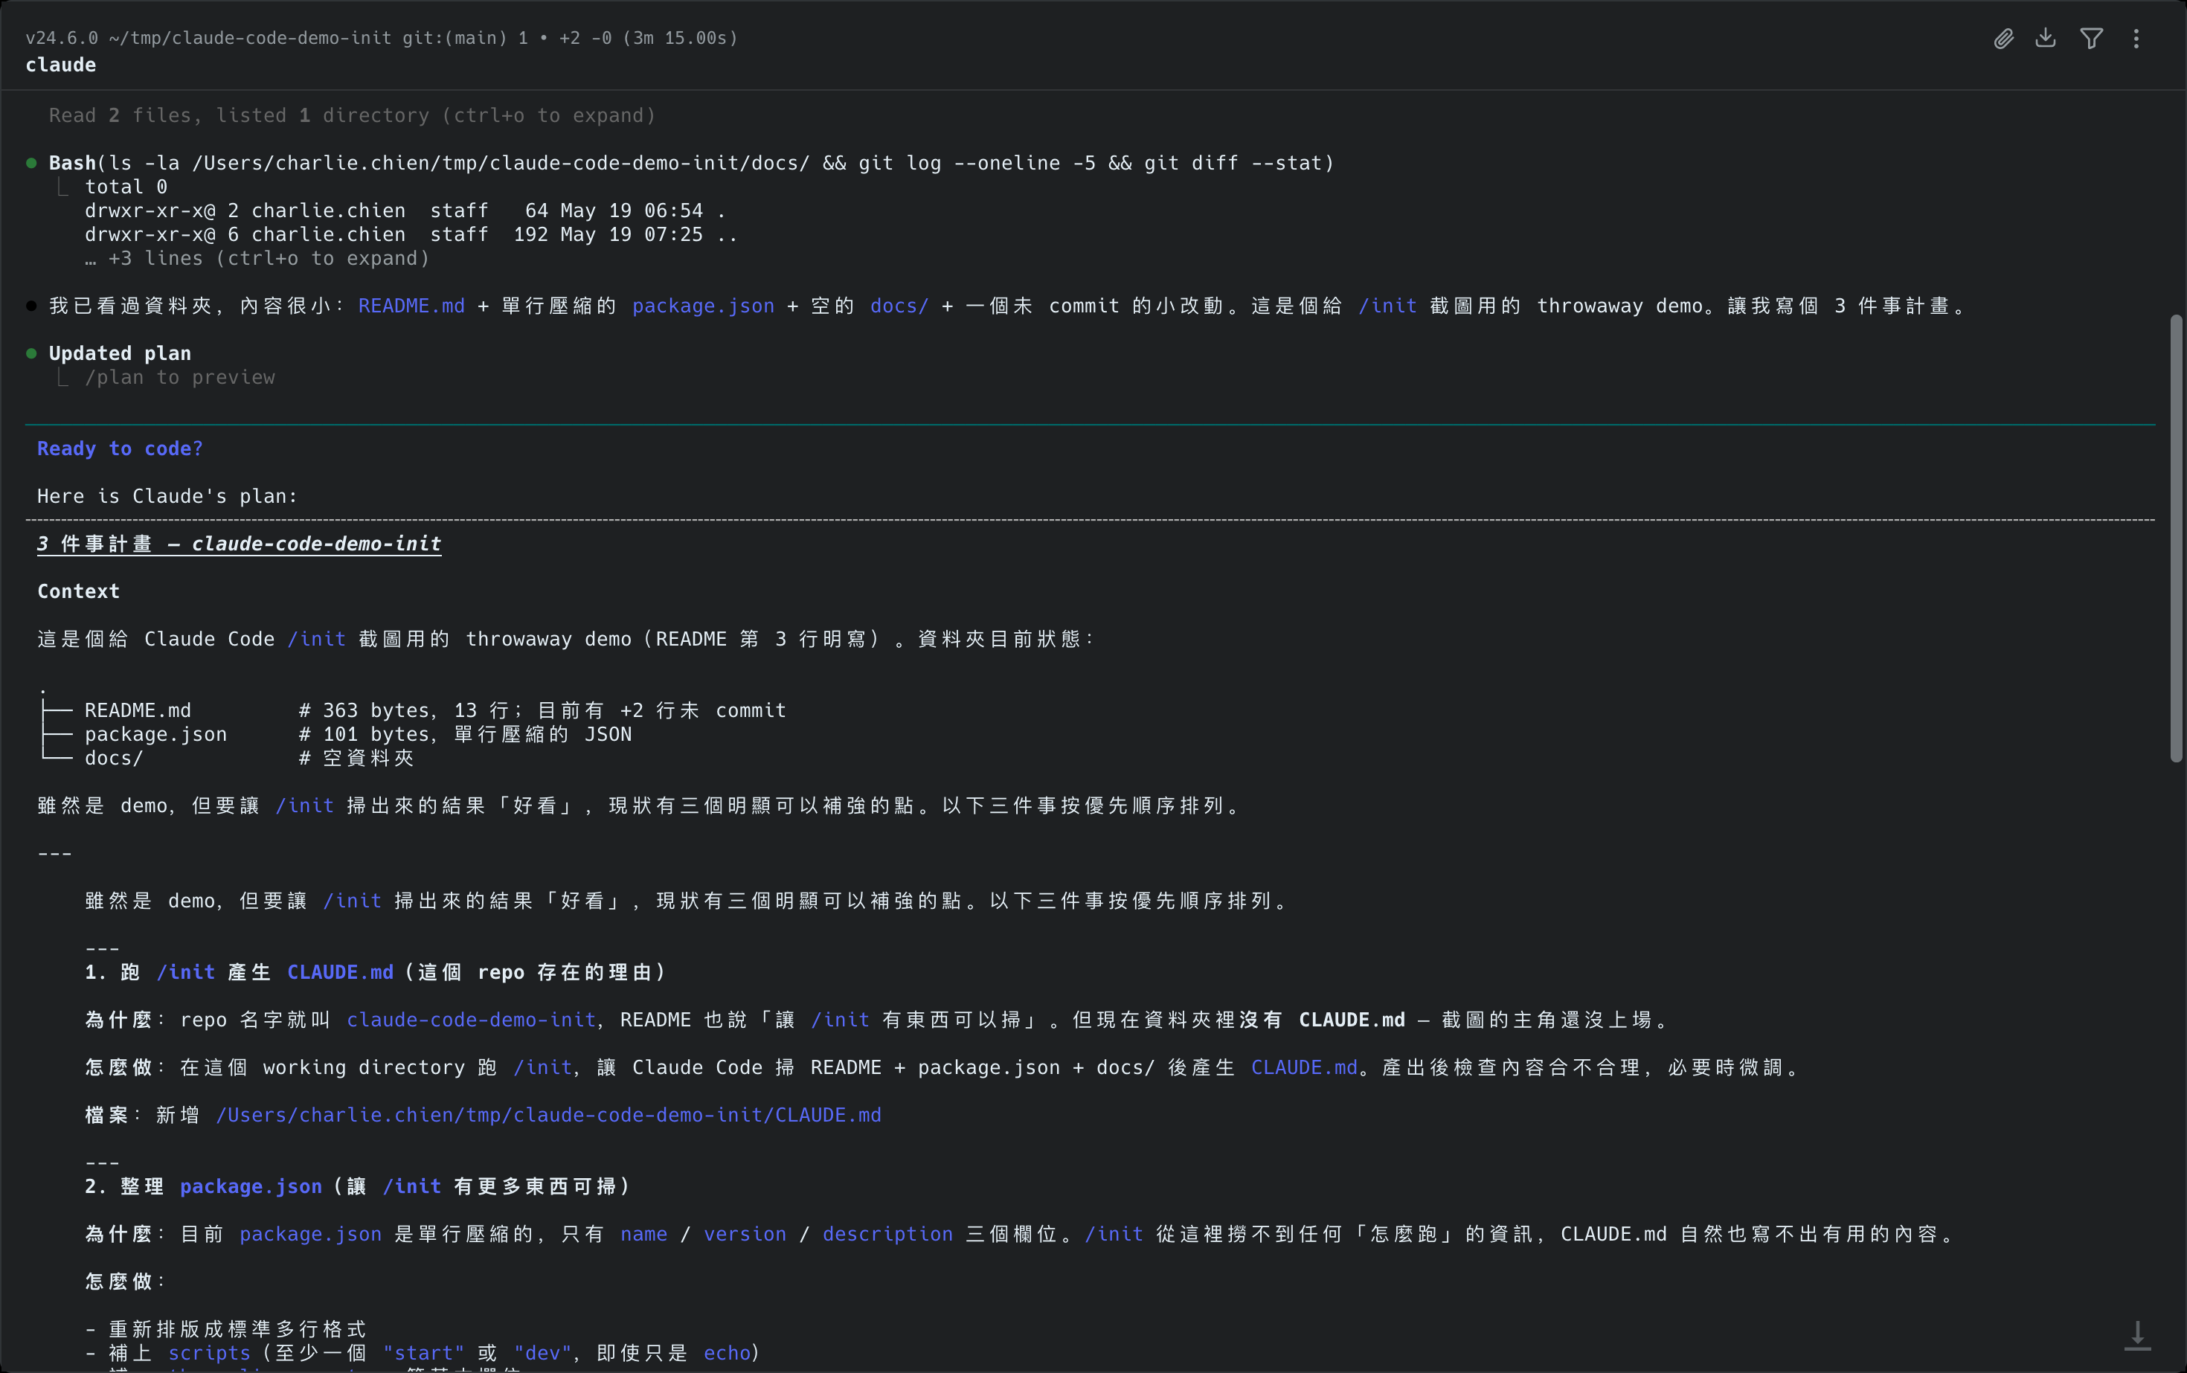
Task: Open the three-dot block options menu
Action: point(2136,38)
